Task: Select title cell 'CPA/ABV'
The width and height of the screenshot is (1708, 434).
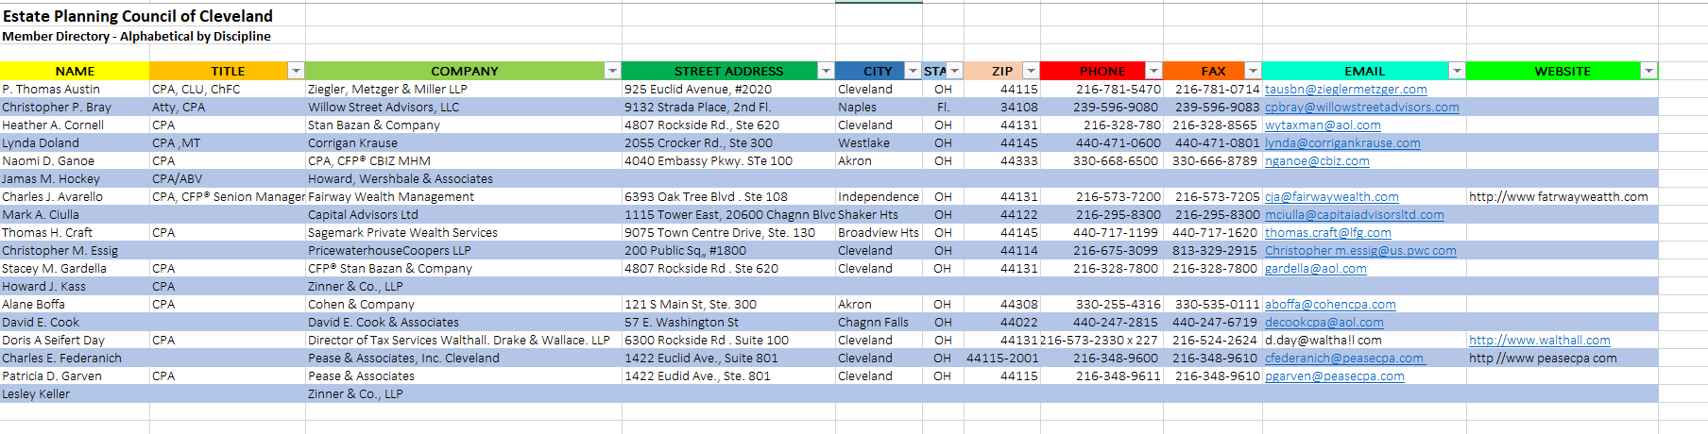Action: 228,179
